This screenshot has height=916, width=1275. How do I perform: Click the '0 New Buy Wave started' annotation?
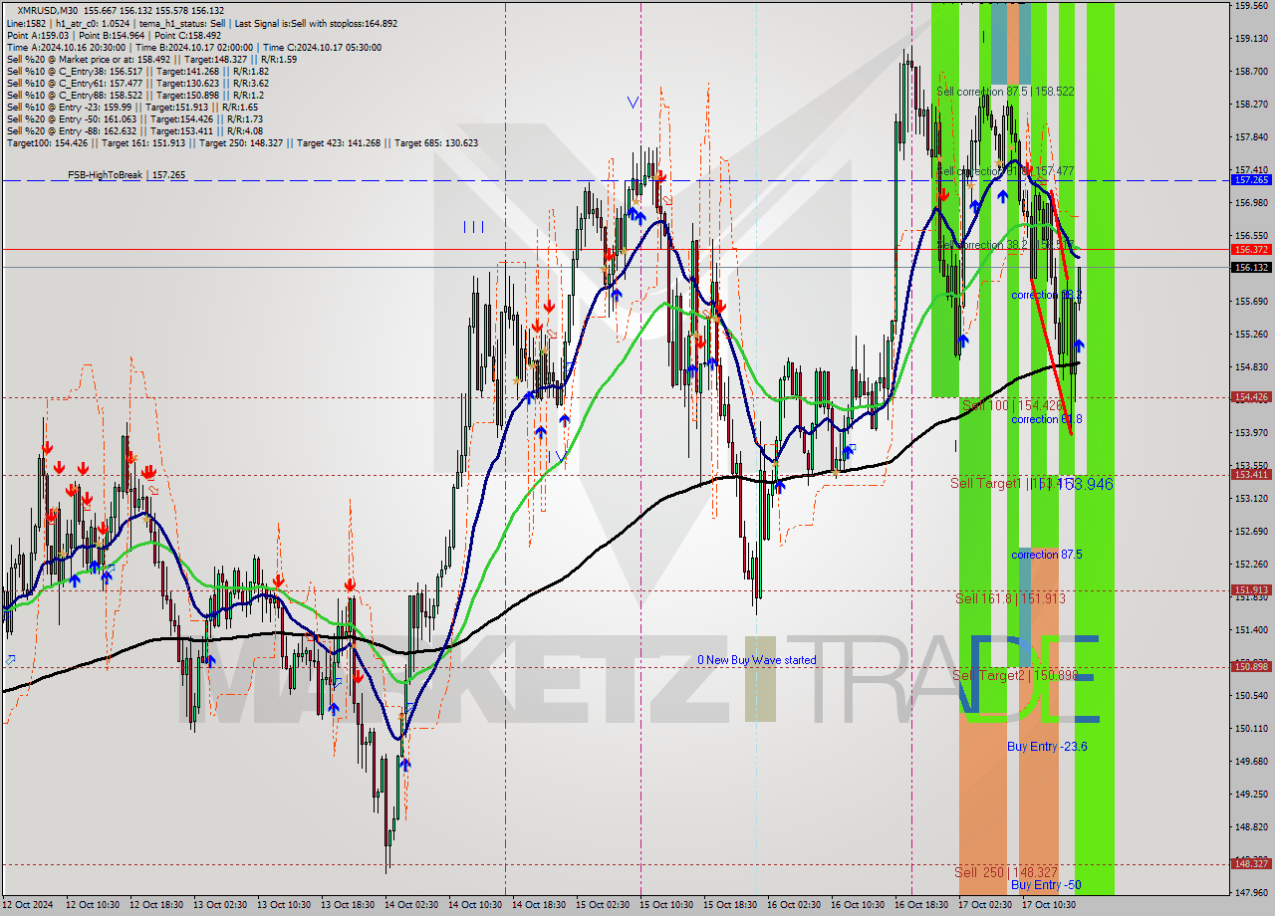[x=756, y=660]
